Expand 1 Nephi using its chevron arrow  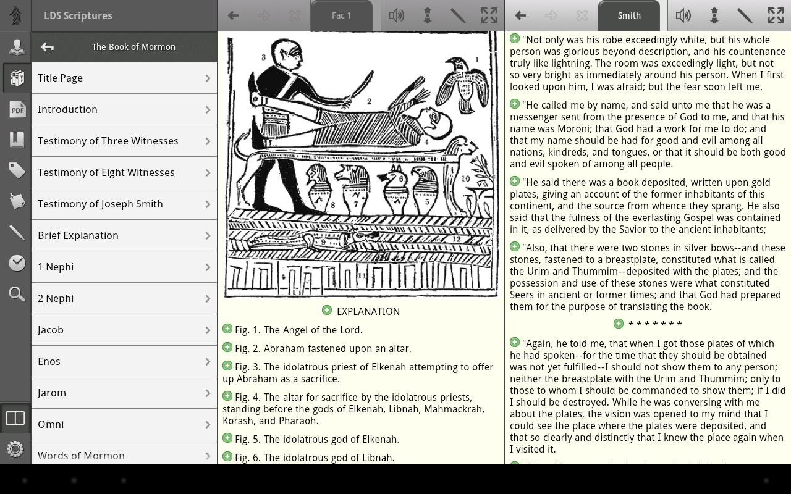[208, 267]
